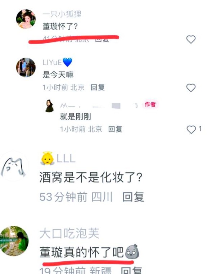216x274 pixels.
Task: Reply to the 是今天嘛 comment
Action: (98, 87)
